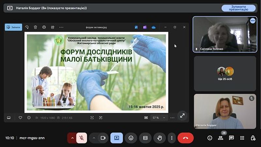Show the participants list with 28 people

221,138
